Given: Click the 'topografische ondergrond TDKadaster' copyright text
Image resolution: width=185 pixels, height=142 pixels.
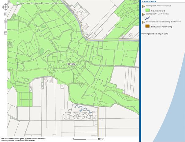Looking at the screenshot, I should tap(18, 140).
